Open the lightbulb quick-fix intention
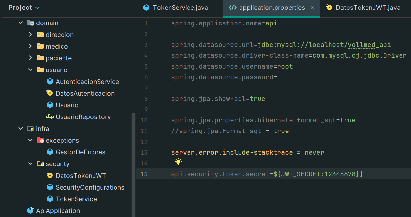411x217 pixels. click(x=178, y=161)
